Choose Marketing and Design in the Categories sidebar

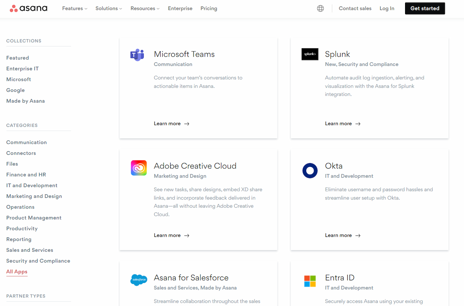(34, 196)
